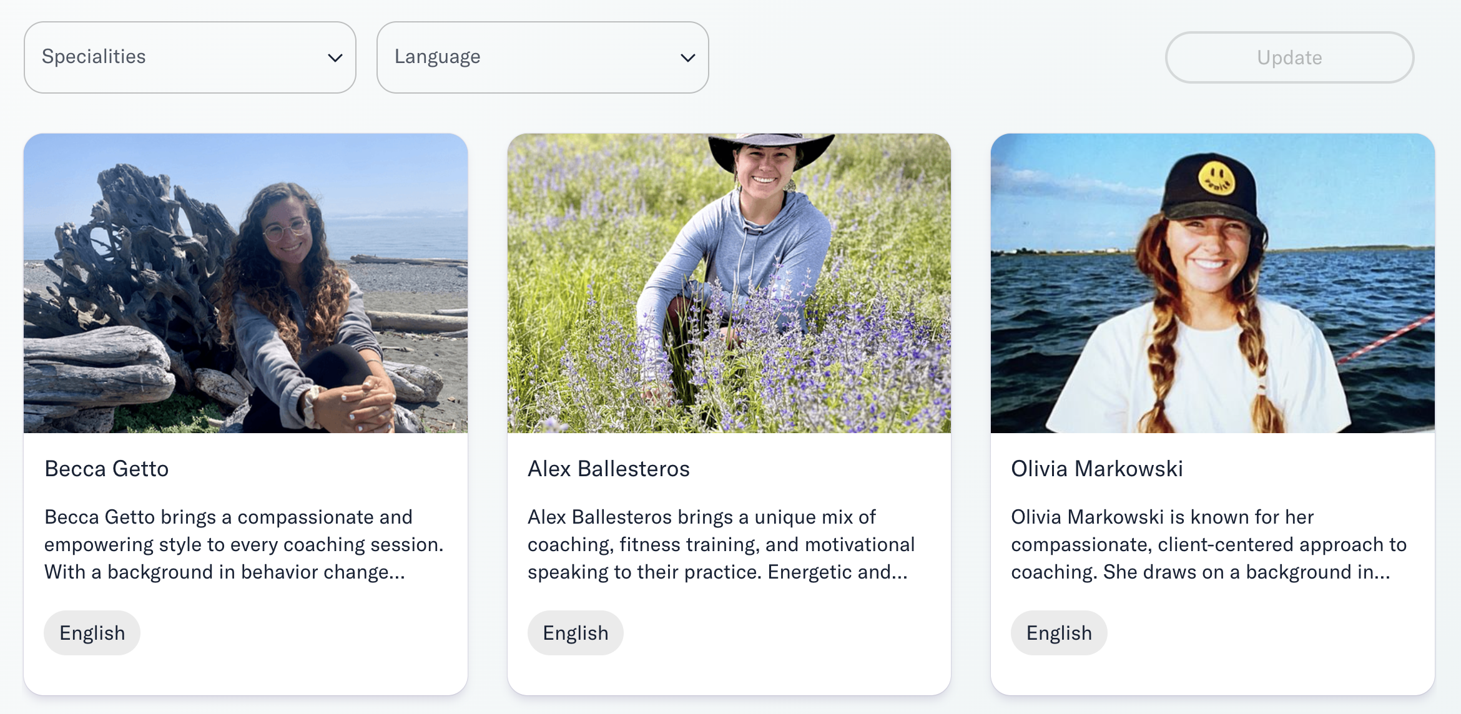Click Olivia Markowski's bio description text
The height and width of the screenshot is (714, 1461).
tap(1209, 544)
